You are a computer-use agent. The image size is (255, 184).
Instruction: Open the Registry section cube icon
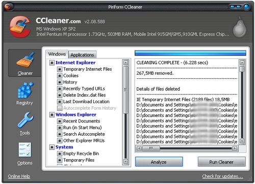click(25, 90)
